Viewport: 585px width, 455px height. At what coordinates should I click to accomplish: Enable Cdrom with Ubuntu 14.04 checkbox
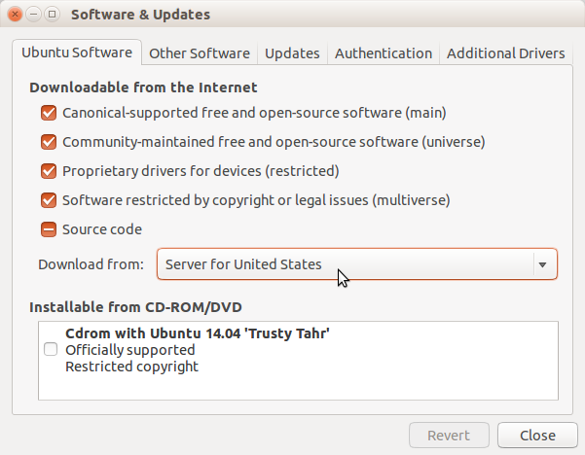click(51, 350)
